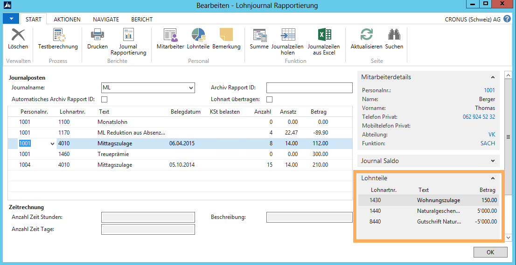Click the Archiv Rapport ID field
Viewport: 516px width, 265px height.
(309, 88)
